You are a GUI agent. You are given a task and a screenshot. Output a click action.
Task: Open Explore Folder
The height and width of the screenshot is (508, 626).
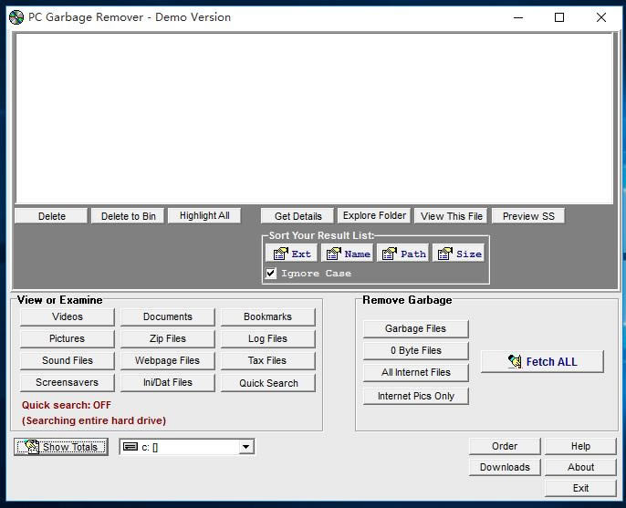pos(374,216)
